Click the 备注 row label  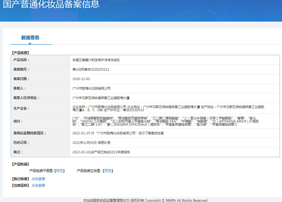18,152
